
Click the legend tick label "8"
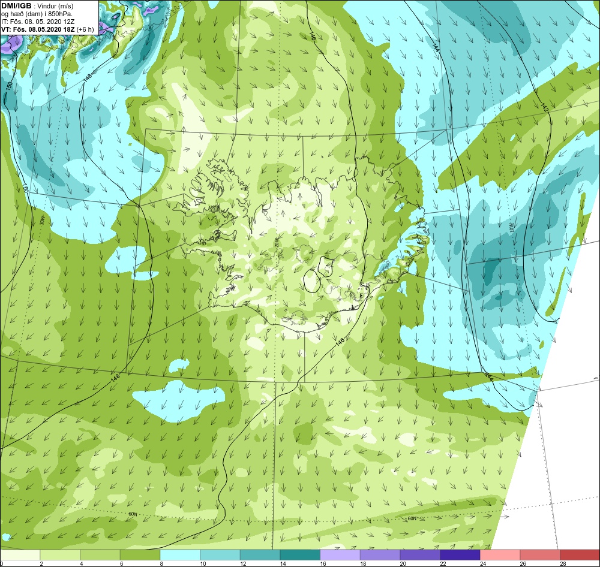pyautogui.click(x=162, y=563)
